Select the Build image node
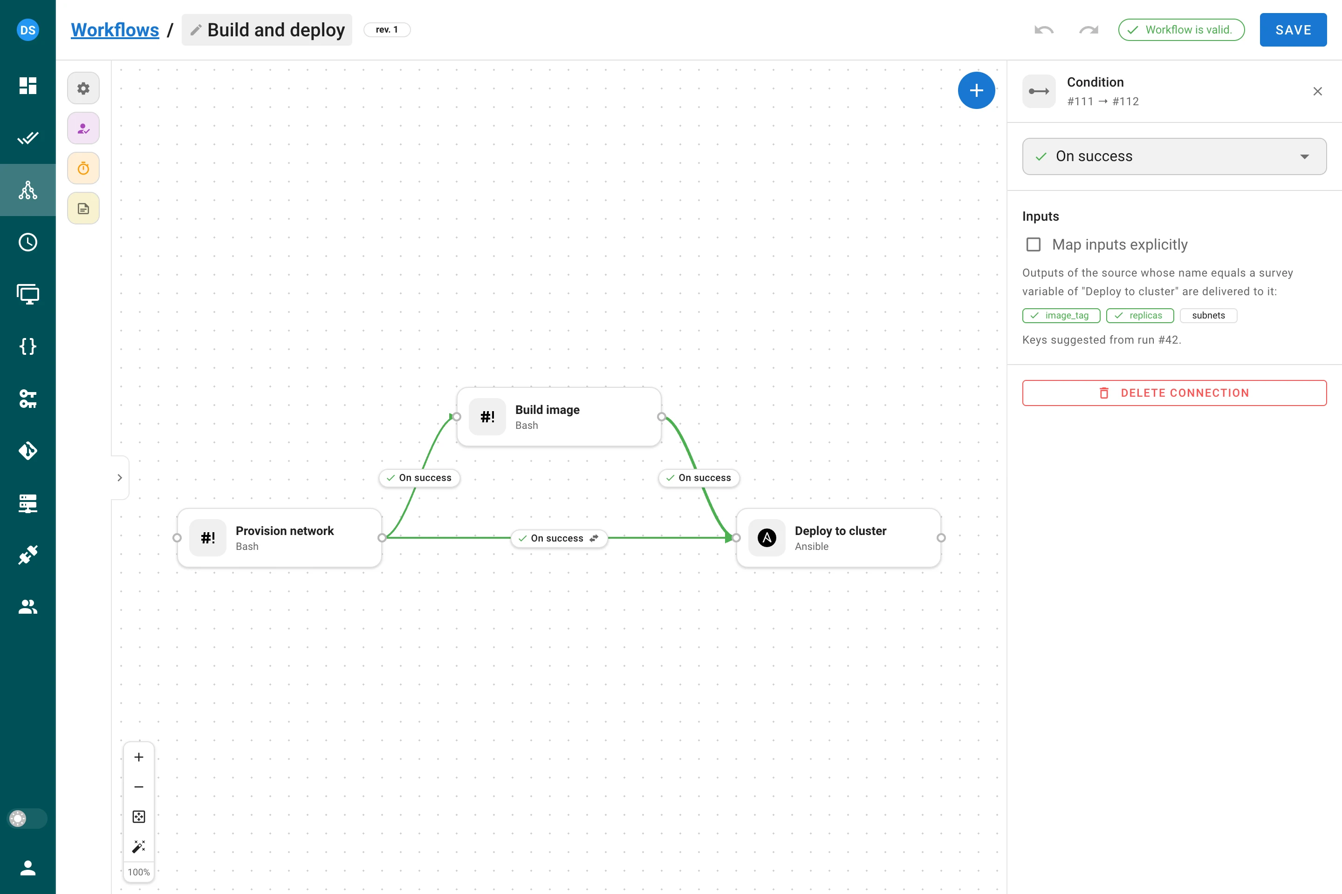The width and height of the screenshot is (1342, 894). pos(559,417)
